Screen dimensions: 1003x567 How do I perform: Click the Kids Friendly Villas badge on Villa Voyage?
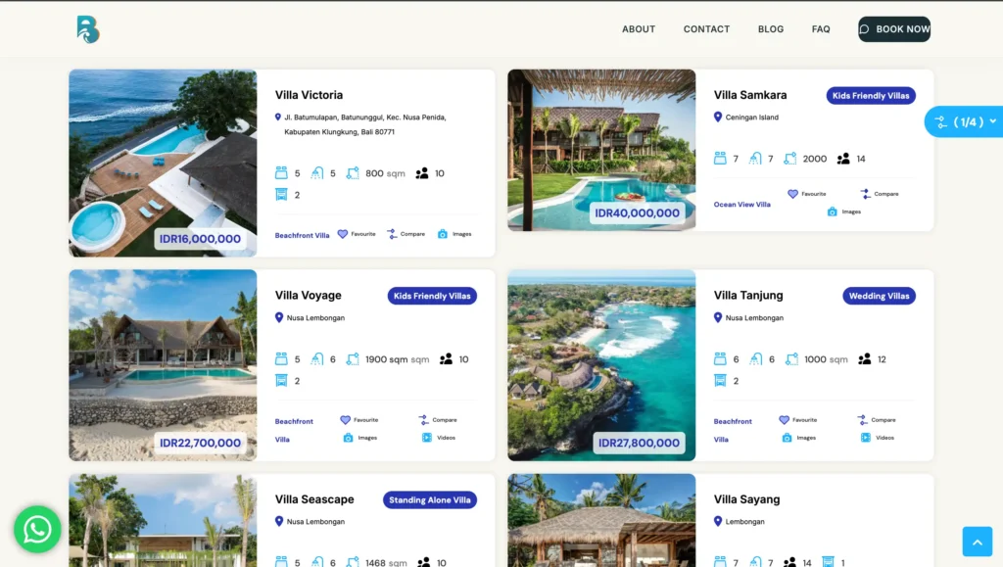[x=432, y=296]
